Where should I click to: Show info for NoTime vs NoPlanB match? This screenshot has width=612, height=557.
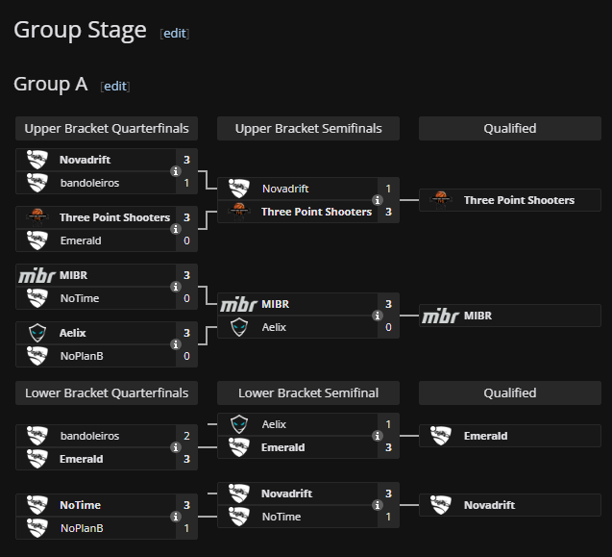point(176,517)
